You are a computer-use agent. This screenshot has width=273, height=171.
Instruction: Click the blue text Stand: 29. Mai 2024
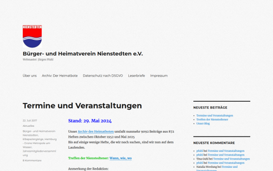[90, 121]
